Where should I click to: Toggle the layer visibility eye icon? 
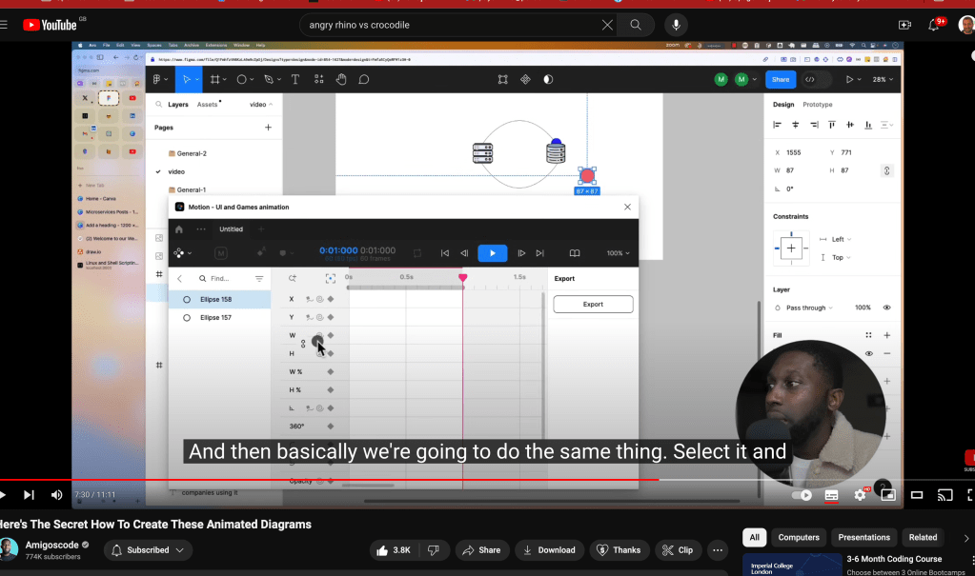tap(886, 308)
